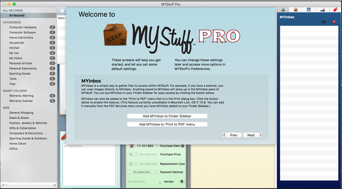Open the store shop tab icon
Viewport: 342px width, 189px height.
coord(308,10)
